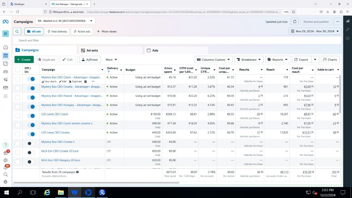Turn off LED Lamb CBO Czech campaign toggle

click(31, 116)
